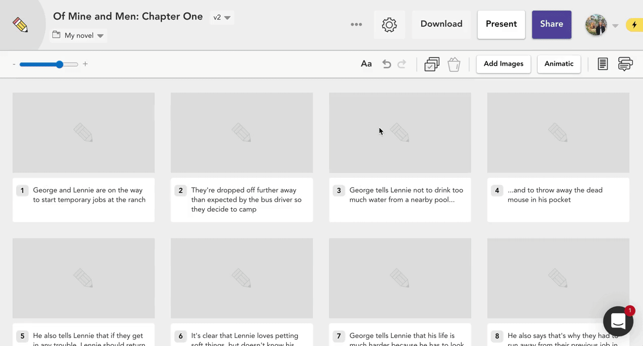
Task: Open the Share dialog
Action: point(551,24)
